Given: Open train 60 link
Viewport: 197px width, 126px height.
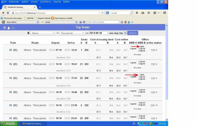Looking at the screenshot, I should tap(11, 118).
